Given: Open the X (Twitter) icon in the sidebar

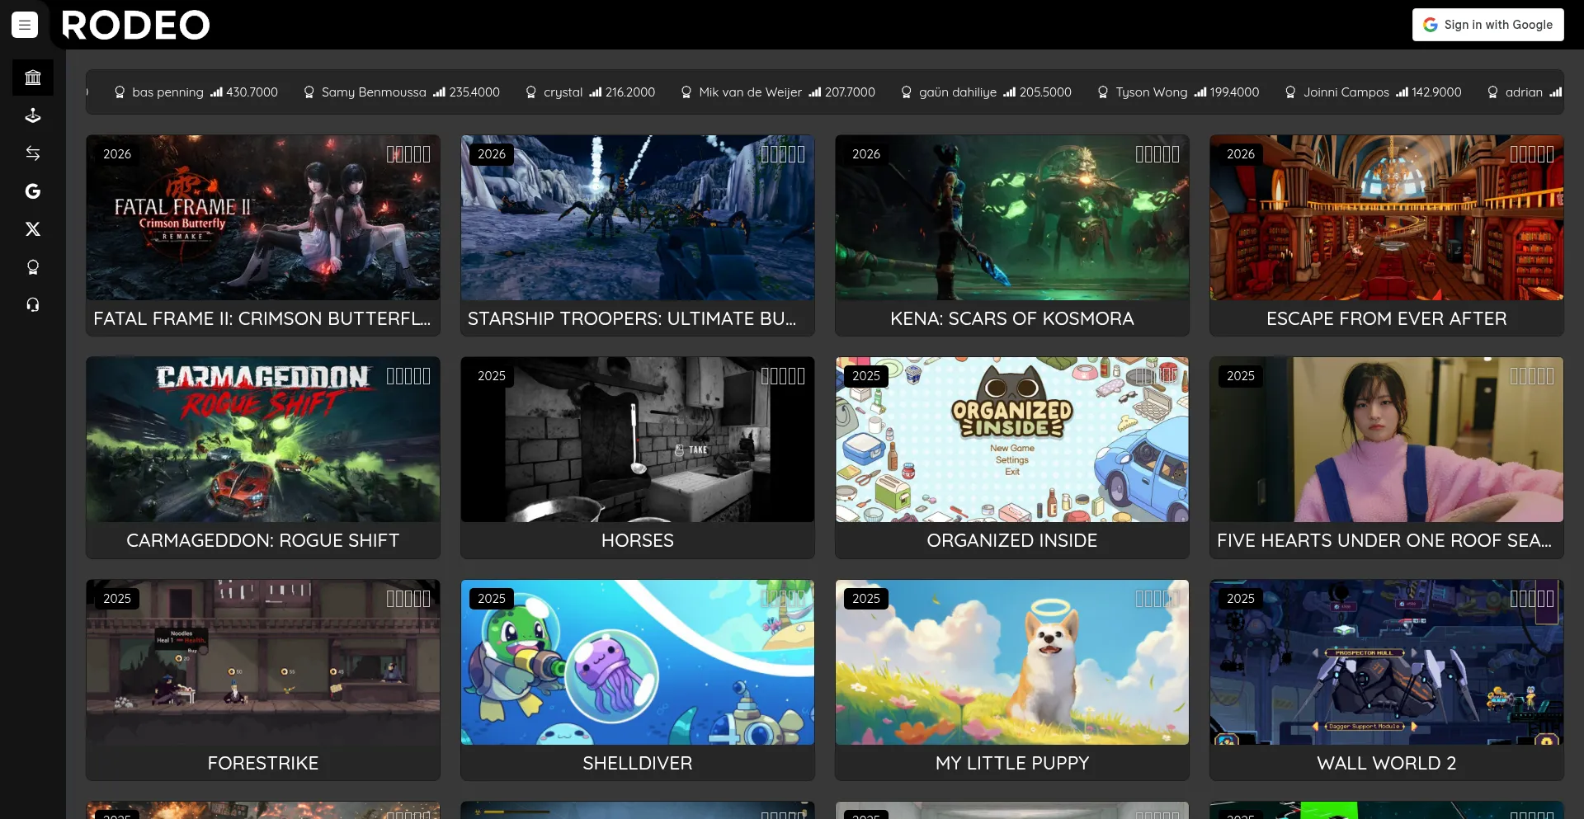Looking at the screenshot, I should click(x=33, y=229).
